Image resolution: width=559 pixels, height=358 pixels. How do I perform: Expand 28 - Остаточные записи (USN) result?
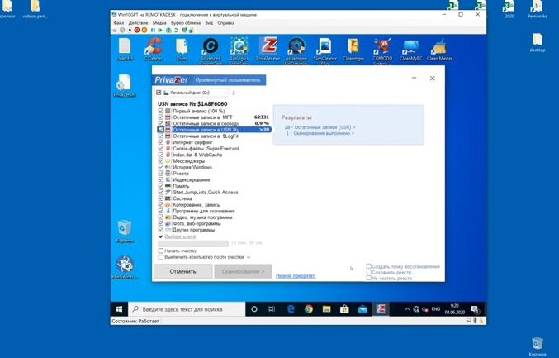320,127
